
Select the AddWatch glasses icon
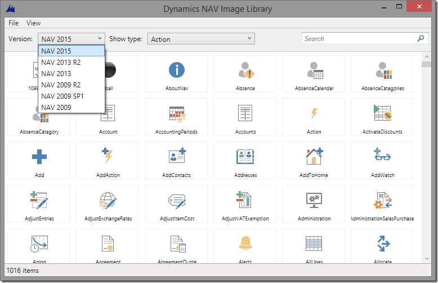click(x=382, y=154)
